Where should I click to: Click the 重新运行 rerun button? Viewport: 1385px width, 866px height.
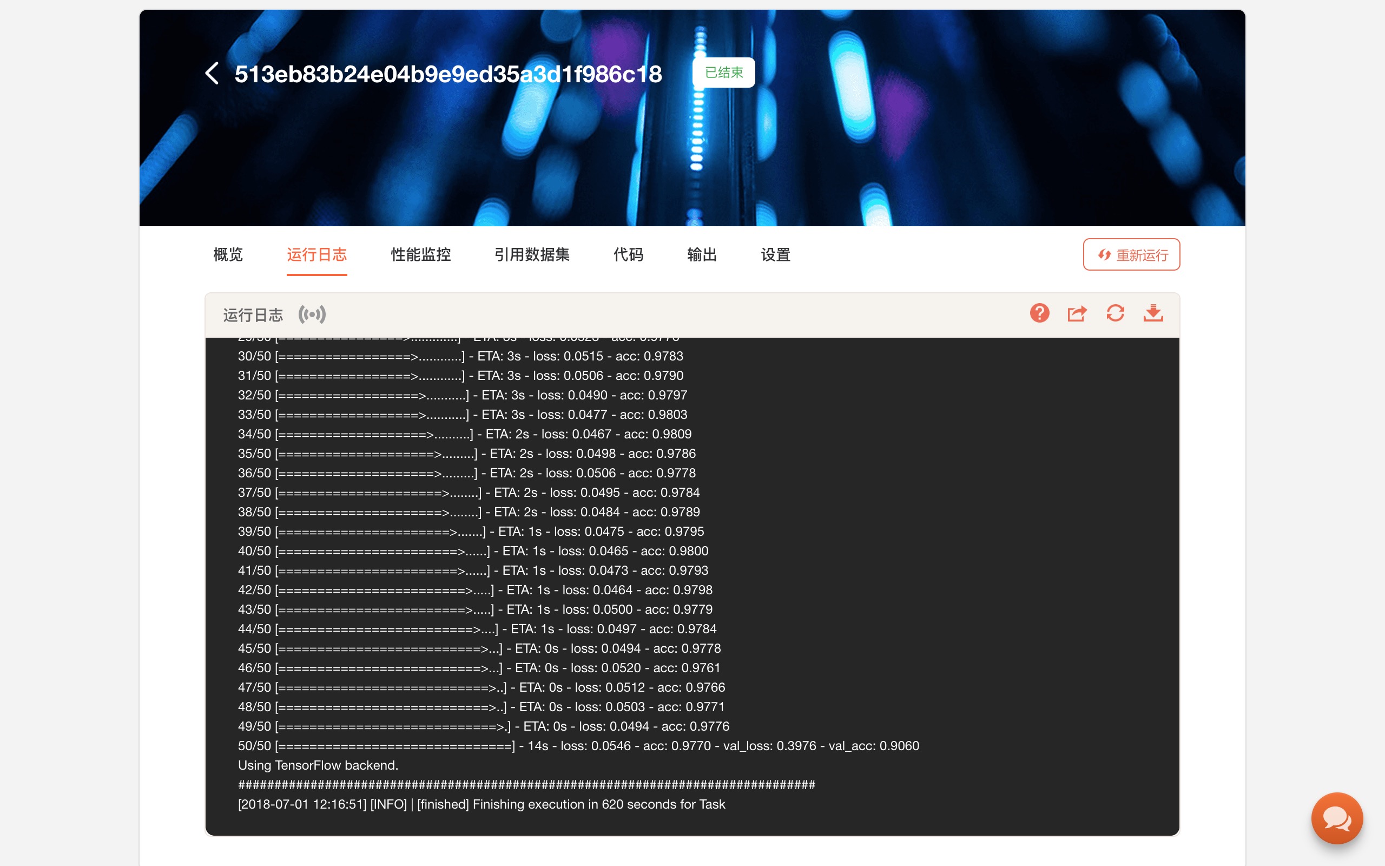click(x=1131, y=255)
